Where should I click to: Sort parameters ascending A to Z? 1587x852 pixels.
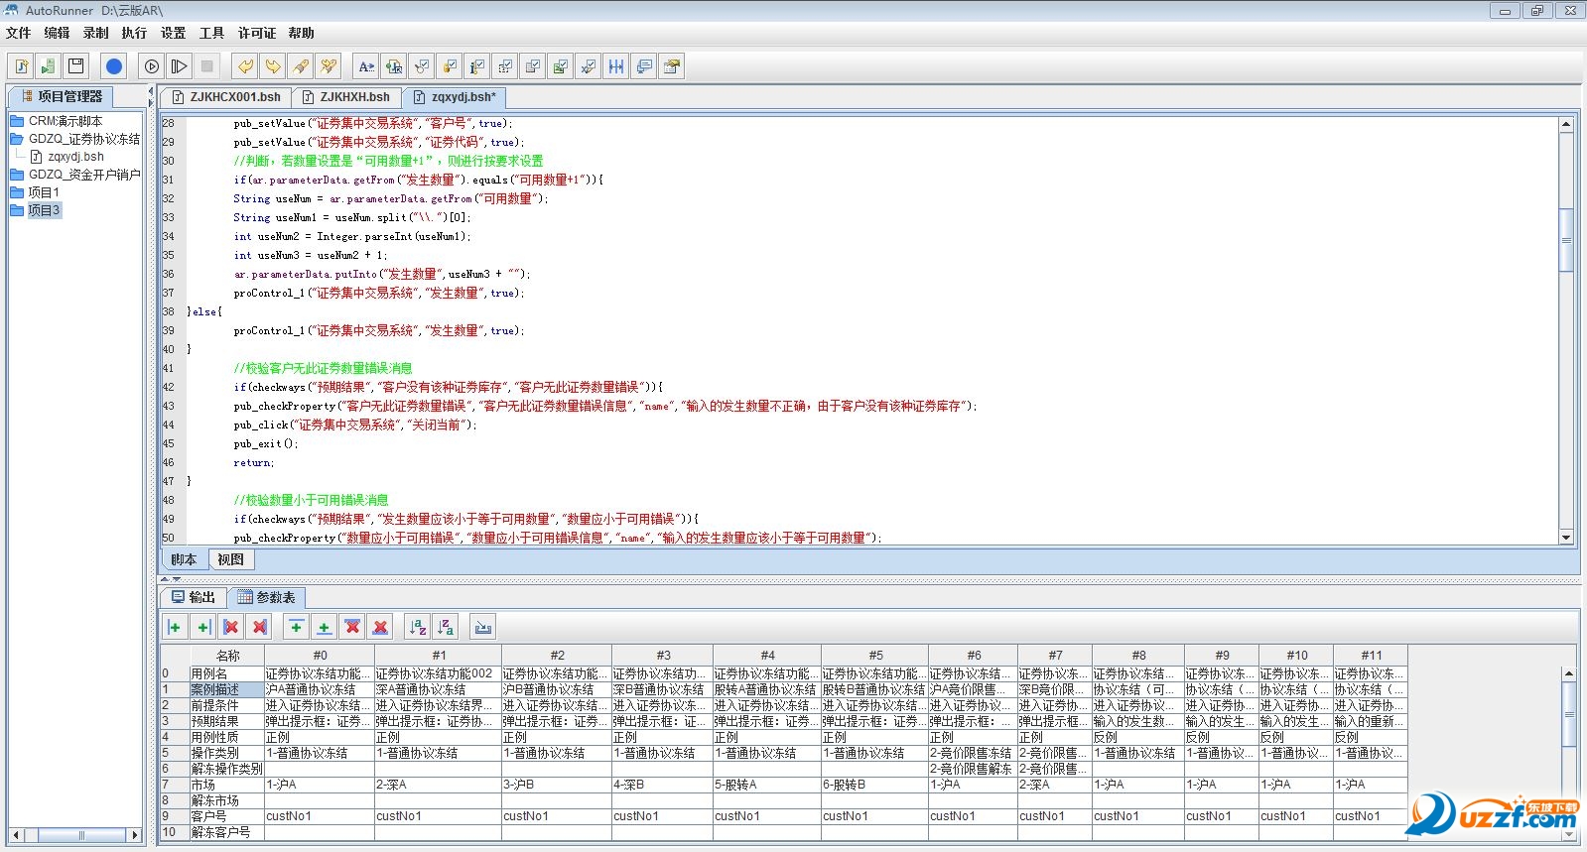(x=418, y=627)
